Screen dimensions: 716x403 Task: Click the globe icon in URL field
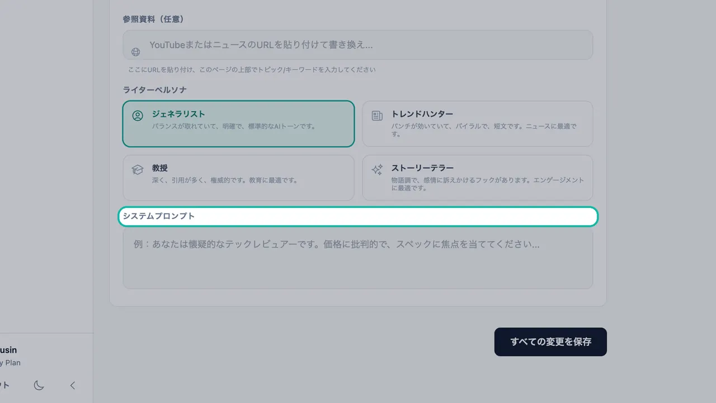click(136, 52)
